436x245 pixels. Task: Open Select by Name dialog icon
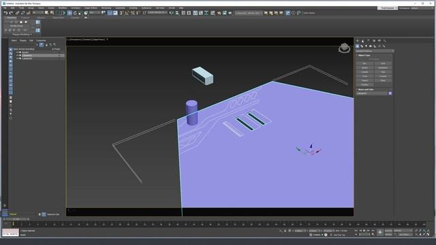point(52,13)
